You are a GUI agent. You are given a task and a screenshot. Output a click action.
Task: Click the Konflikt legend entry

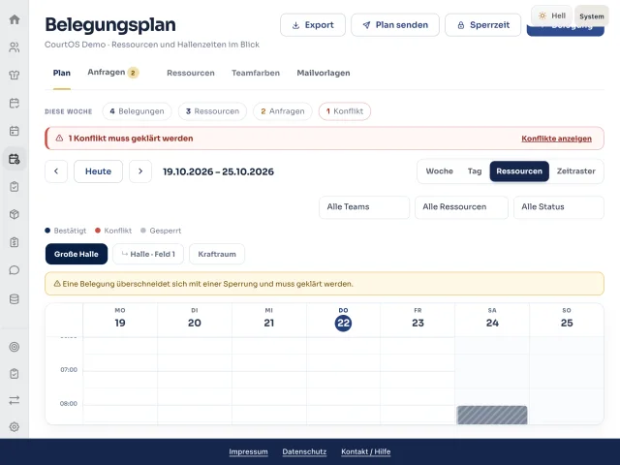click(113, 231)
